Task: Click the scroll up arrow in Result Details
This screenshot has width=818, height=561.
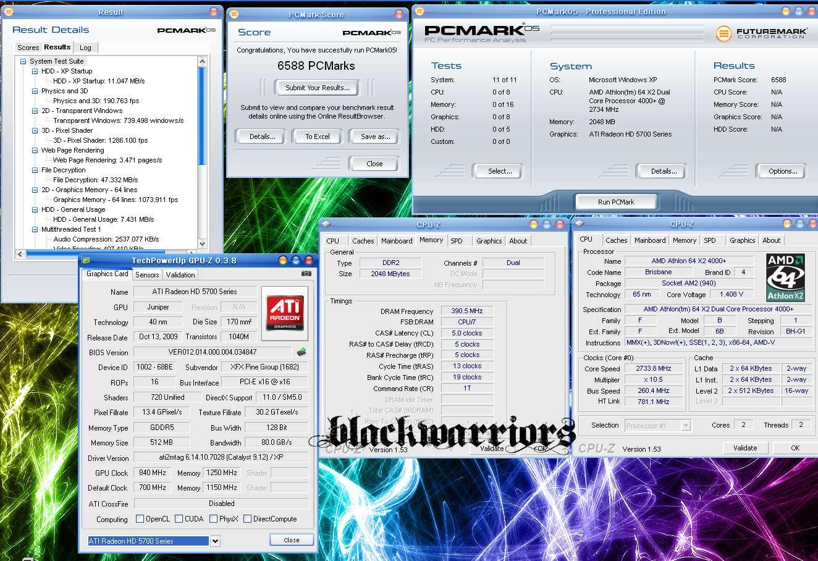Action: (202, 62)
